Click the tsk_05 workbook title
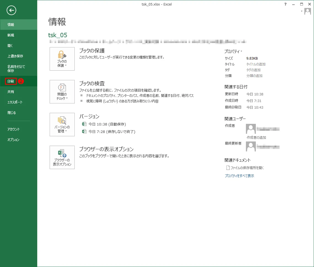The width and height of the screenshot is (314, 267). [x=58, y=35]
